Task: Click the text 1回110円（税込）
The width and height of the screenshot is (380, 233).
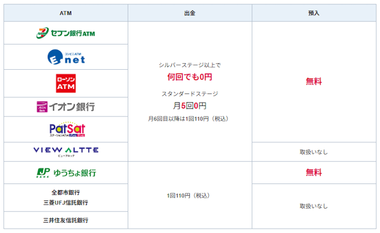Action: tap(188, 196)
